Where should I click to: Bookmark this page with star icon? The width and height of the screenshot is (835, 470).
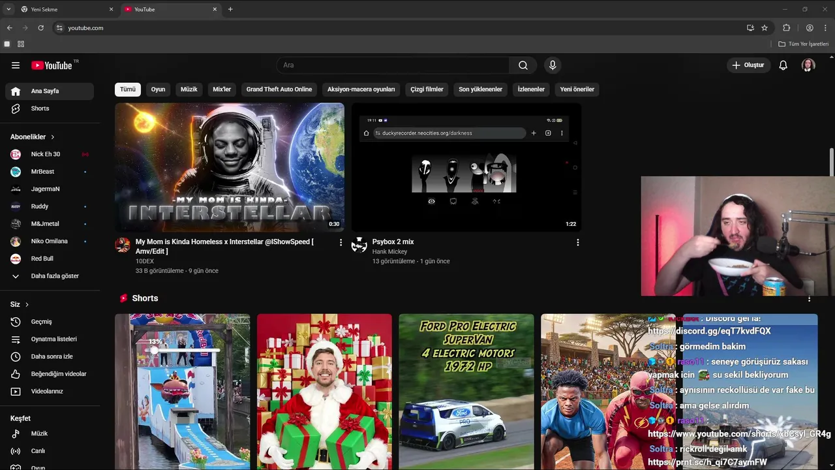click(x=765, y=28)
